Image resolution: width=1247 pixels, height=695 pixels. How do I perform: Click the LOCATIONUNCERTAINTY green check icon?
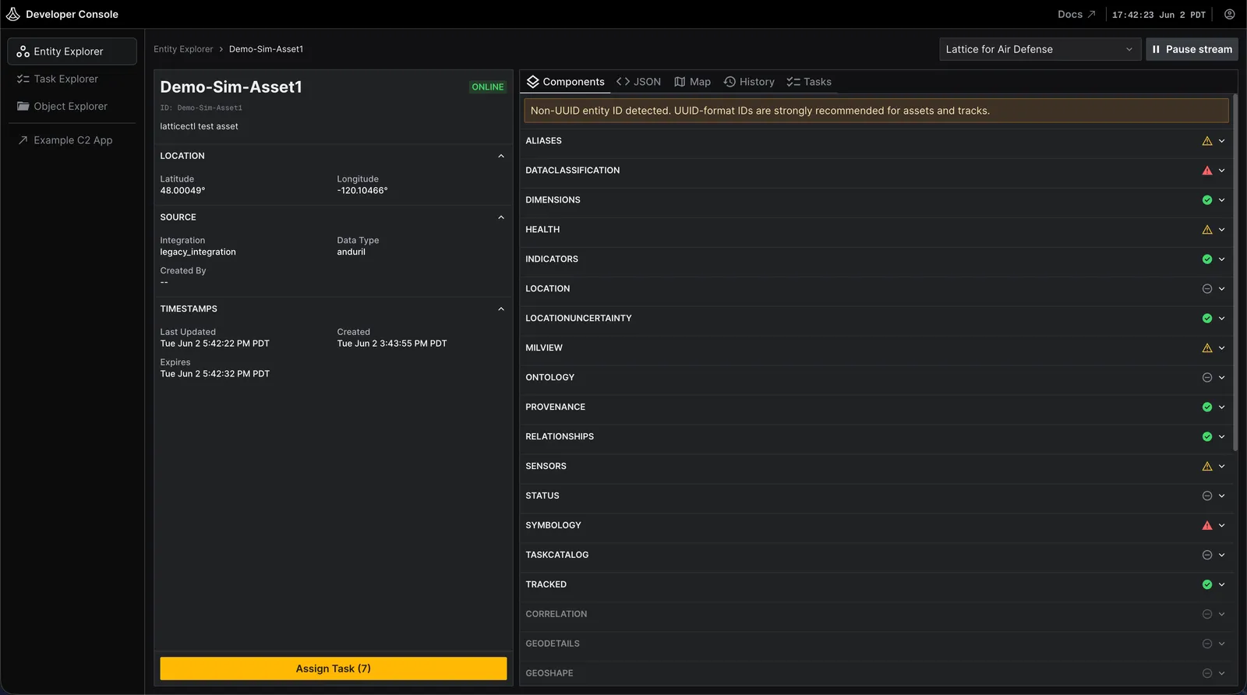tap(1207, 319)
